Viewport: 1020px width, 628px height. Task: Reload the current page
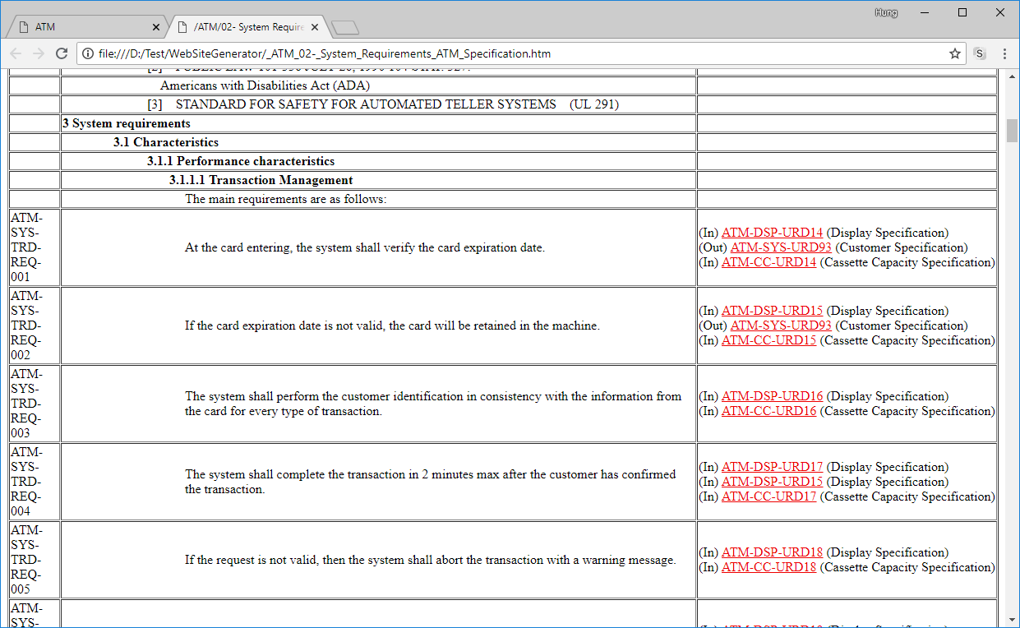61,53
